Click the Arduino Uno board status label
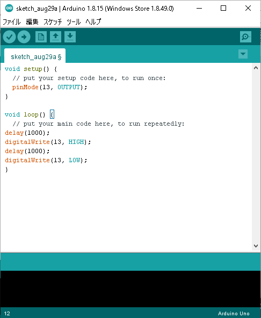Viewport: 261px width, 318px height. click(x=234, y=313)
